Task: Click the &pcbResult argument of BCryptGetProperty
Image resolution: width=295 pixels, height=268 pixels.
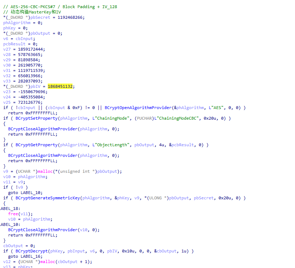Action: pos(181,145)
